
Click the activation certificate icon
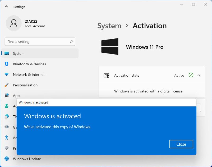point(106,75)
